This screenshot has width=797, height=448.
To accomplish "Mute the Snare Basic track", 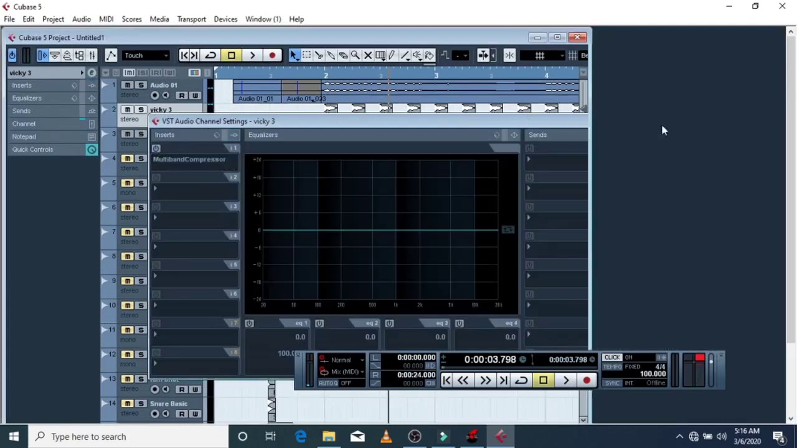I will pyautogui.click(x=128, y=404).
